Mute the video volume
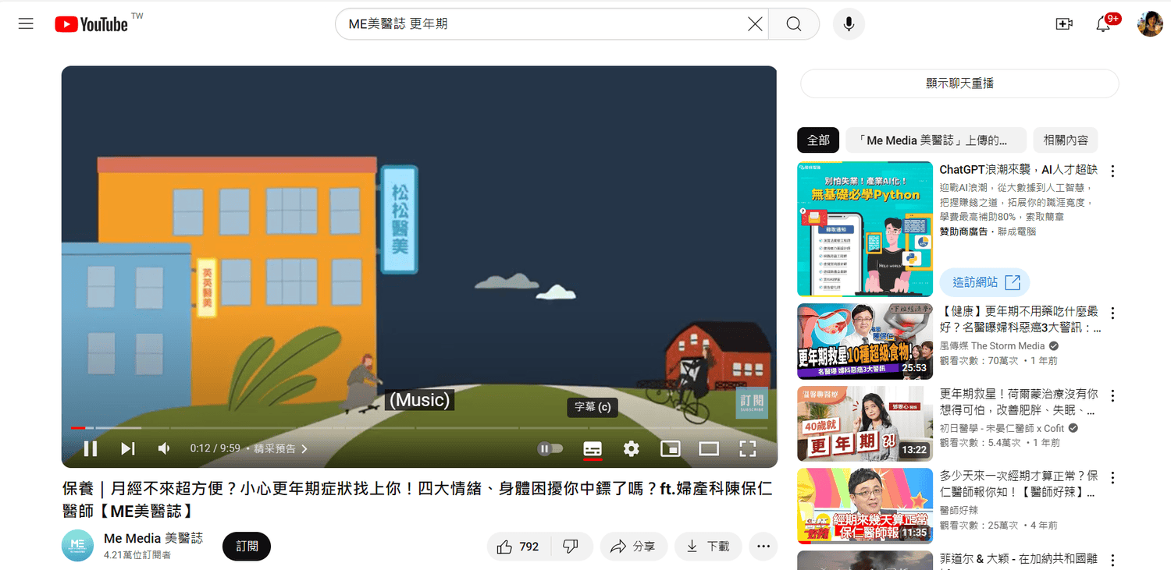This screenshot has height=570, width=1171. pyautogui.click(x=164, y=448)
